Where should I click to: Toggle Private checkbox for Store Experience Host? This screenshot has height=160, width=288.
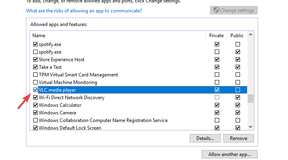point(217,60)
